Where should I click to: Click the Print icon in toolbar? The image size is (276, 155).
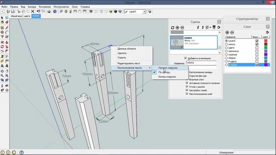coord(49,11)
